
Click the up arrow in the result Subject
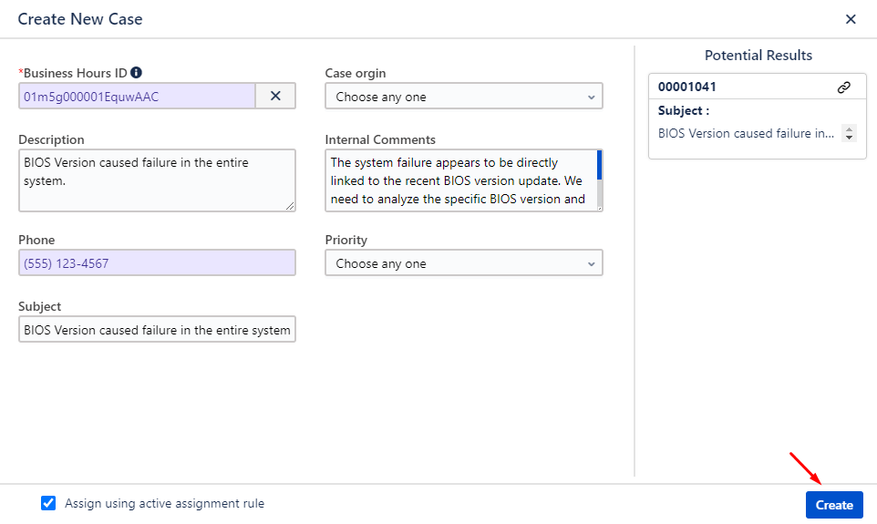coord(850,129)
